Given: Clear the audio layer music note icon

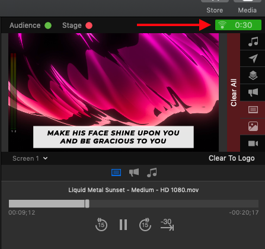Looking at the screenshot, I should click(253, 41).
